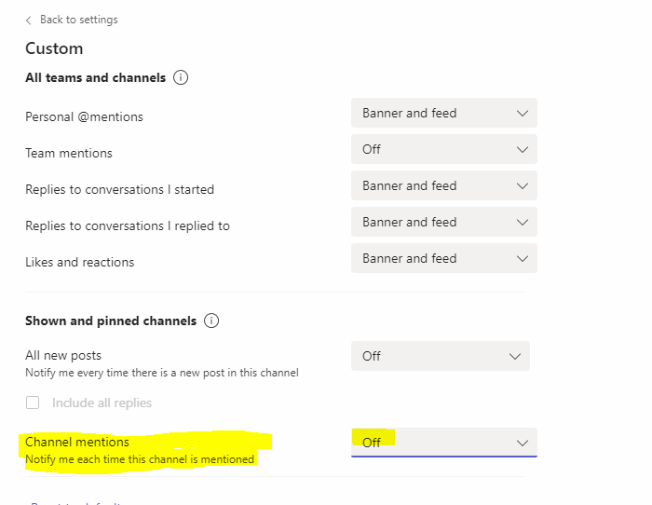652x505 pixels.
Task: Click info icon next to All teams and channels
Action: tap(181, 77)
